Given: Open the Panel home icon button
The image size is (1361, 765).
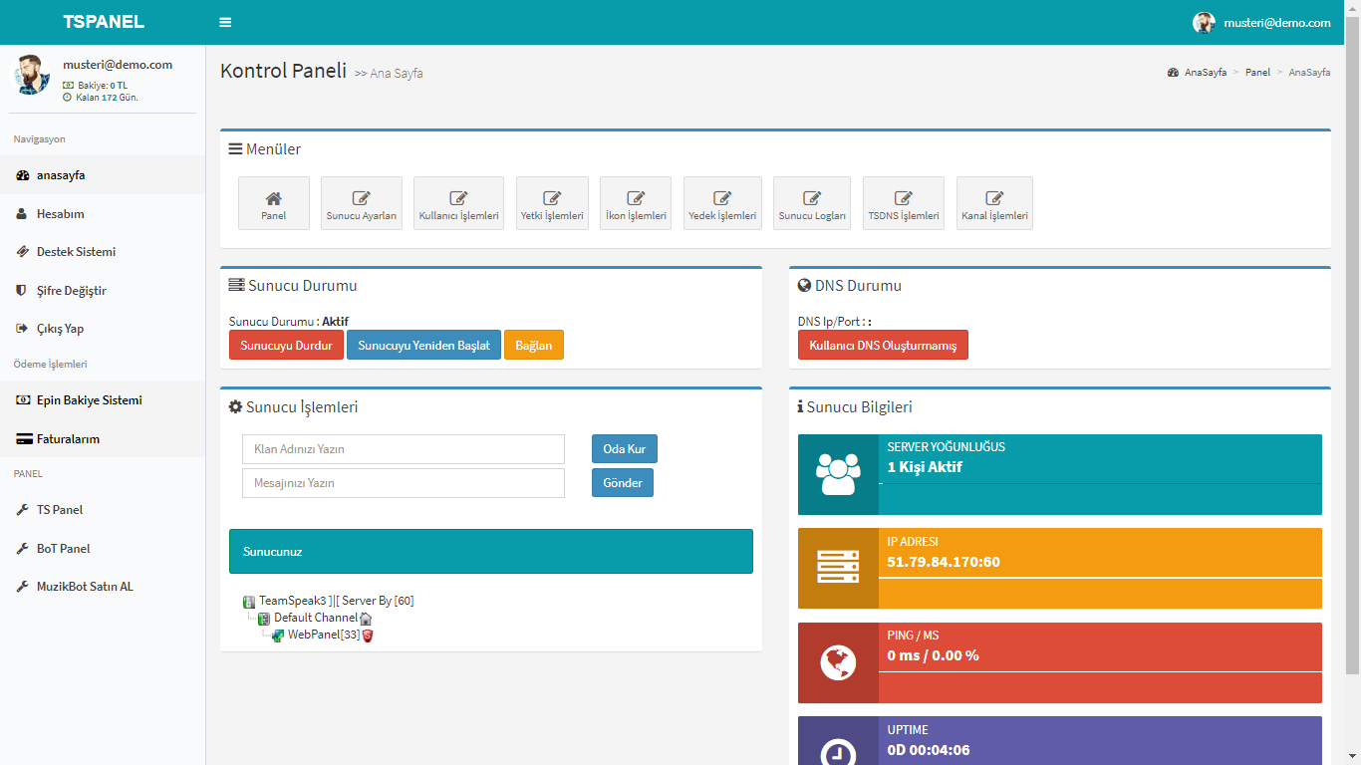Looking at the screenshot, I should tap(274, 203).
